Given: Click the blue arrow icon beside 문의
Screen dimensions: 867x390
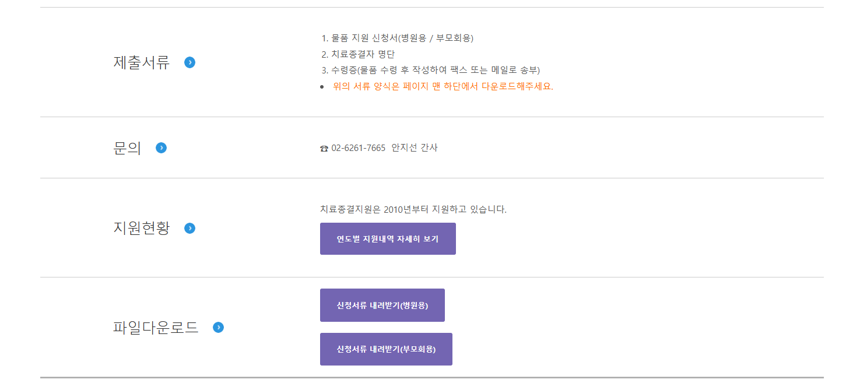Looking at the screenshot, I should pyautogui.click(x=162, y=148).
